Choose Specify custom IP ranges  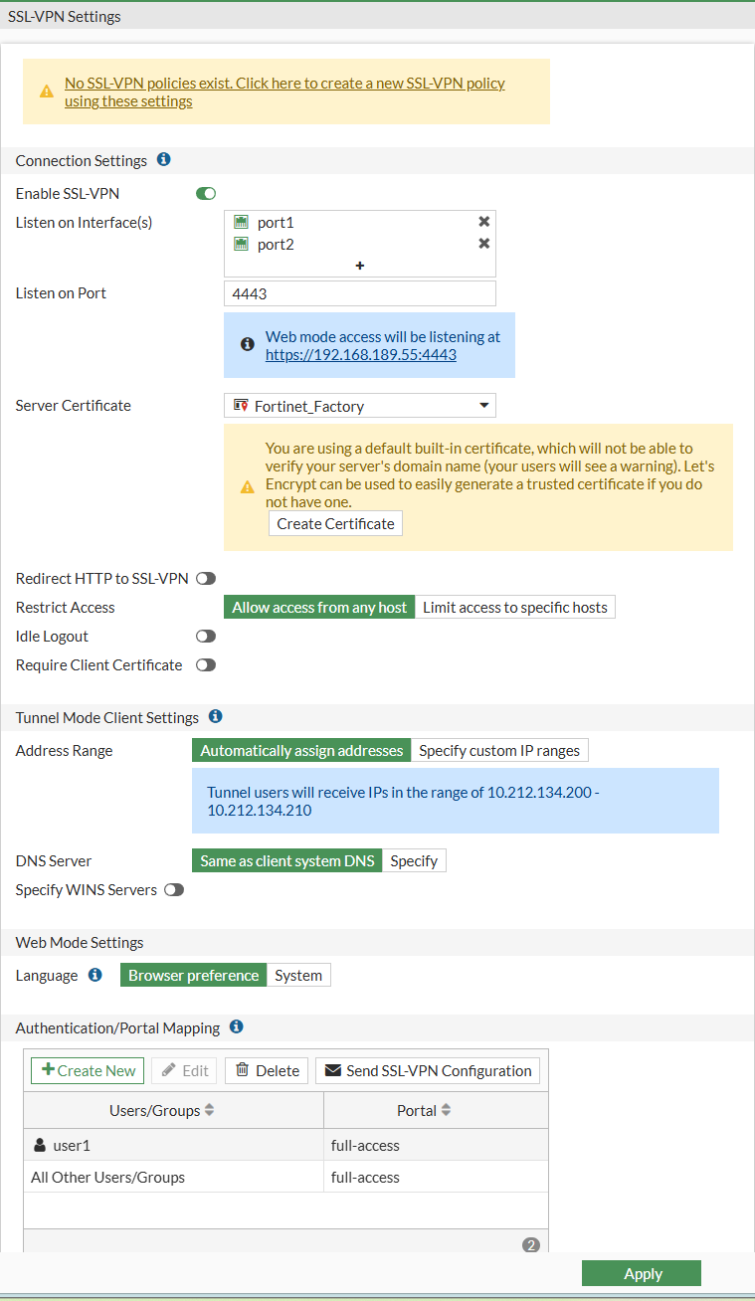coord(499,750)
